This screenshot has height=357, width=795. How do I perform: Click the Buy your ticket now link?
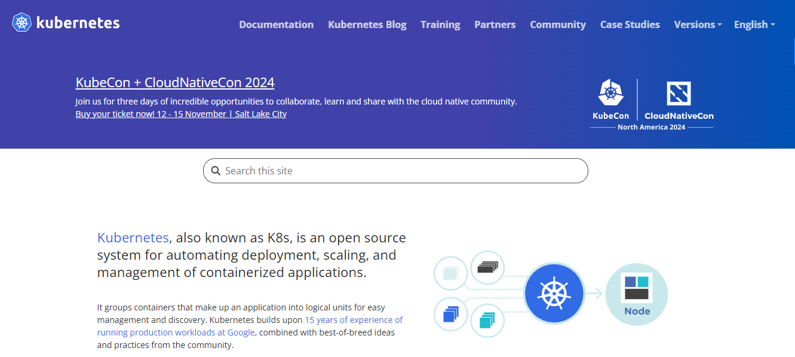pyautogui.click(x=181, y=114)
